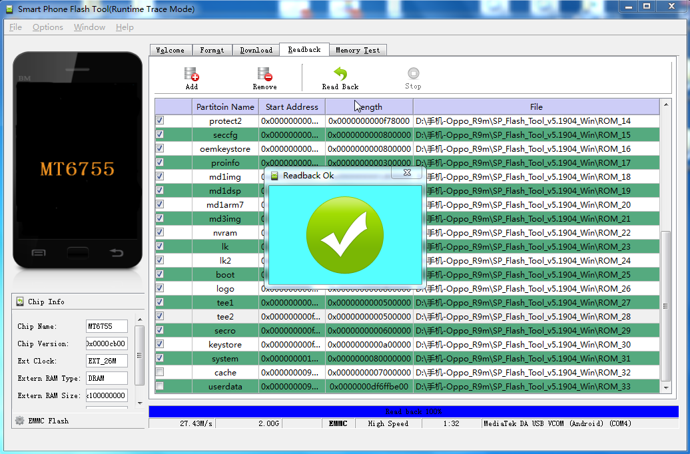Uncheck the proinfo partition checkbox
This screenshot has width=690, height=454.
coord(160,162)
